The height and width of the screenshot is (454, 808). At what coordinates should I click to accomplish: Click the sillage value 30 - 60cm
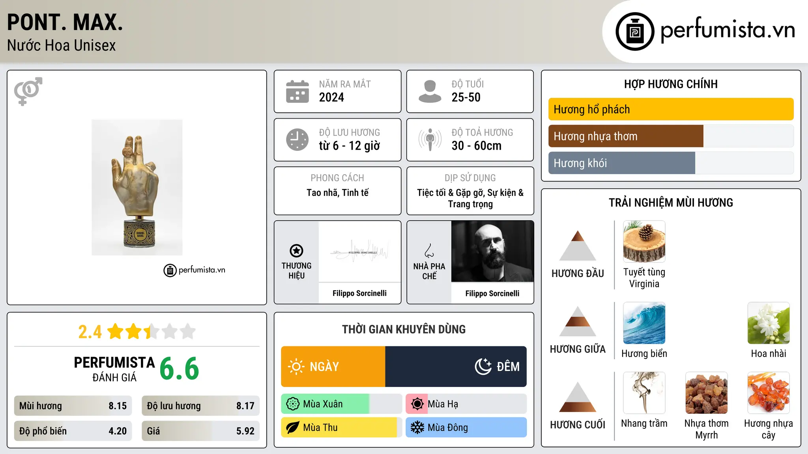pyautogui.click(x=477, y=146)
